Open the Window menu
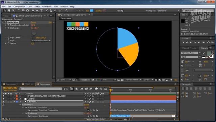 coord(64,6)
